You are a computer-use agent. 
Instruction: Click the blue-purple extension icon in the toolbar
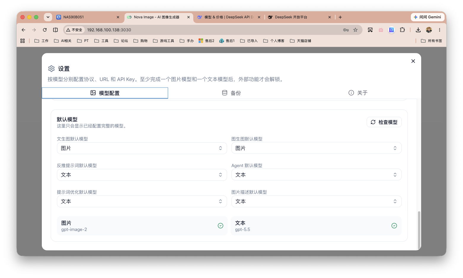(x=392, y=30)
